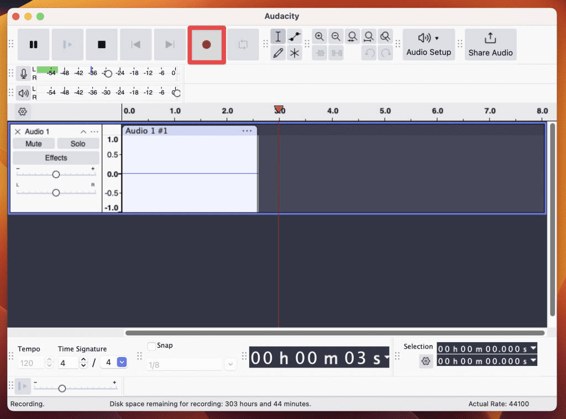This screenshot has height=419, width=566.
Task: Click time signature numerator field
Action: 67,363
